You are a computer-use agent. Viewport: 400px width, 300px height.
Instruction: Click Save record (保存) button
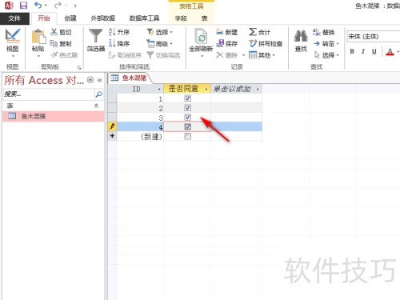tap(226, 43)
